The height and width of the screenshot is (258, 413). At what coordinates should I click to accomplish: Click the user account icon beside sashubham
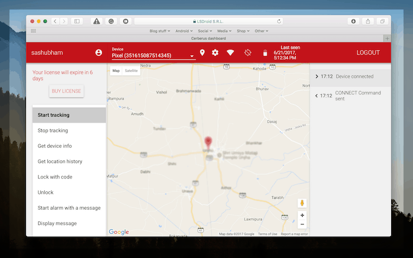pos(99,52)
